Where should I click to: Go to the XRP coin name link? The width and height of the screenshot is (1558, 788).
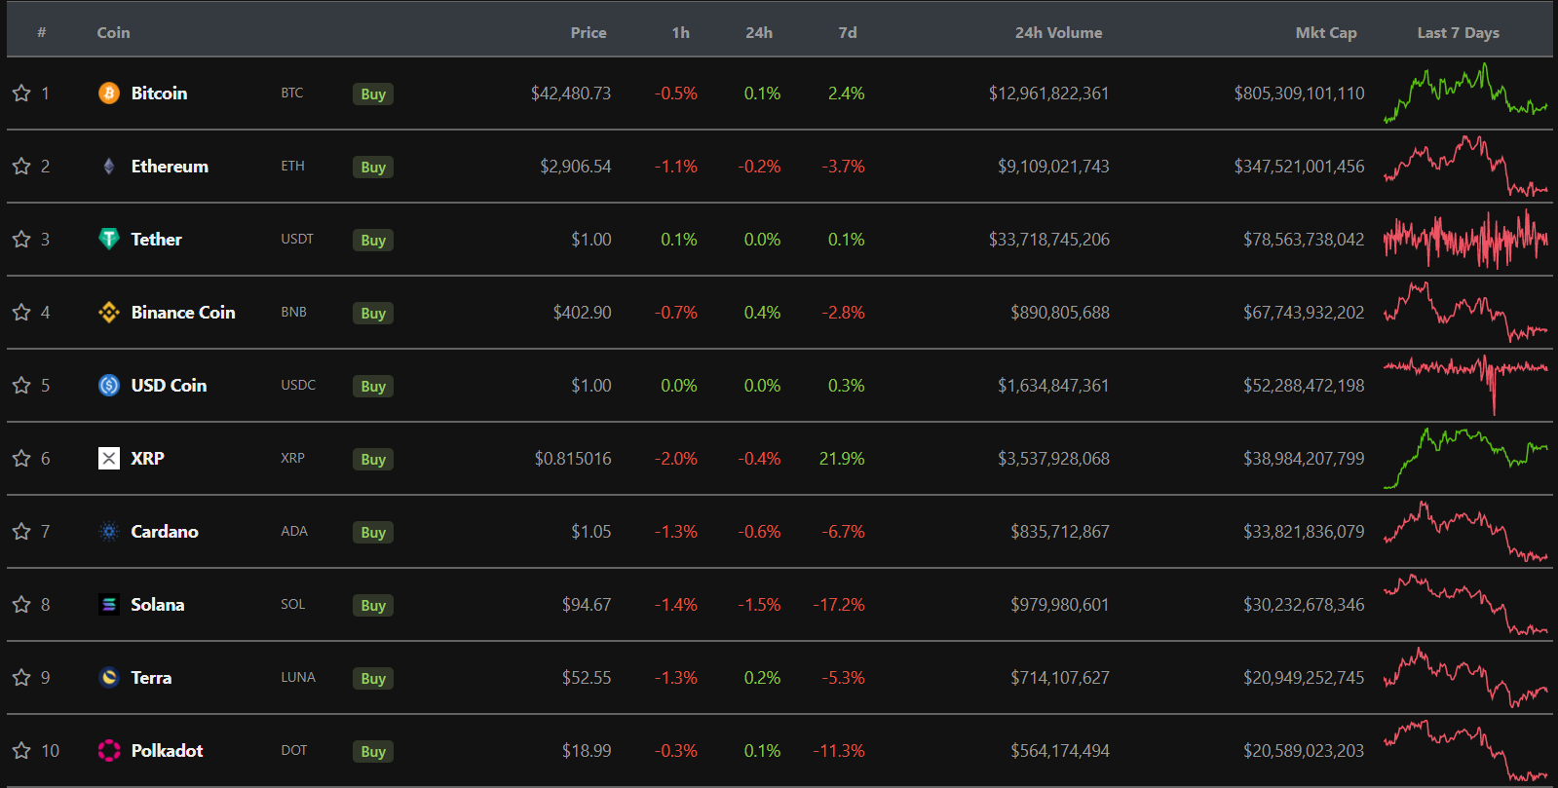point(147,458)
